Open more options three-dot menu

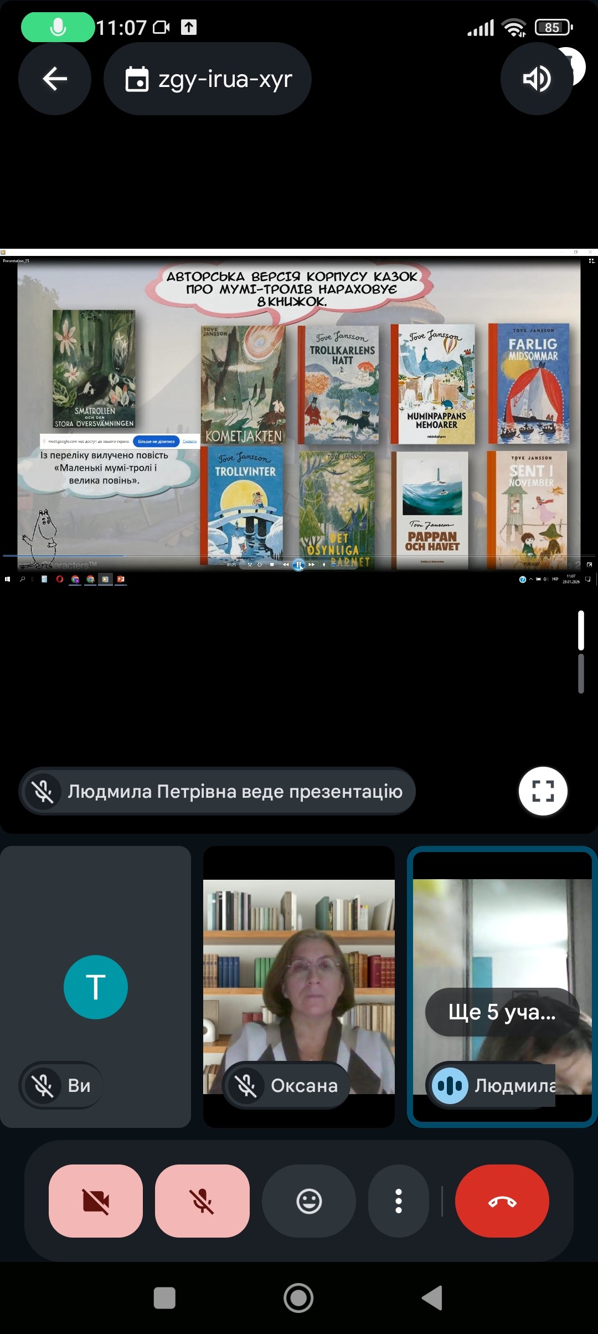[x=399, y=1200]
